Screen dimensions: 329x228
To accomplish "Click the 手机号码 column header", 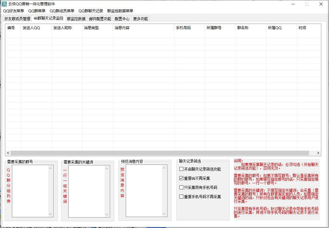I will [x=189, y=28].
